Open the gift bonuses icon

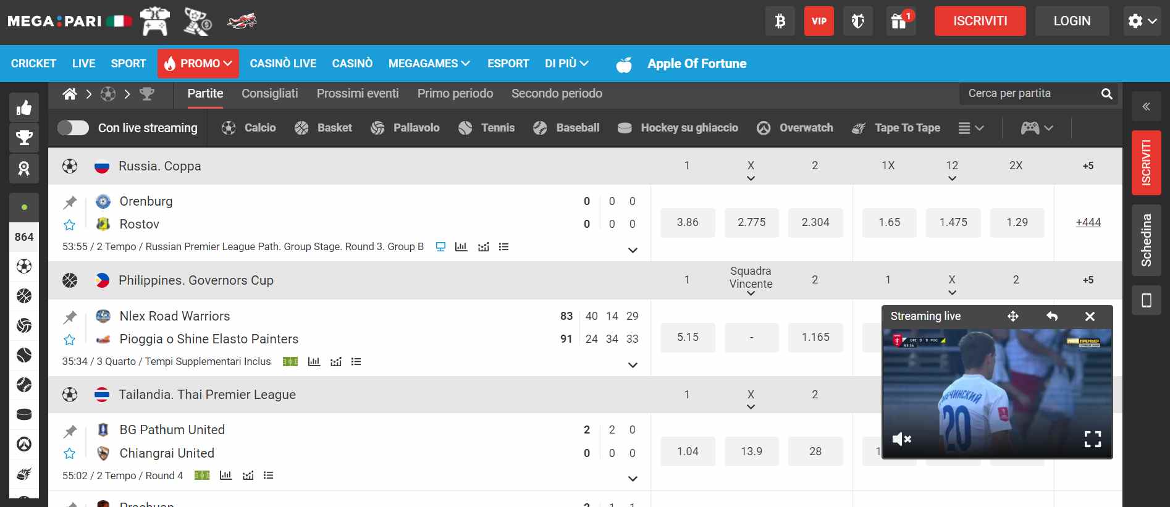point(901,21)
